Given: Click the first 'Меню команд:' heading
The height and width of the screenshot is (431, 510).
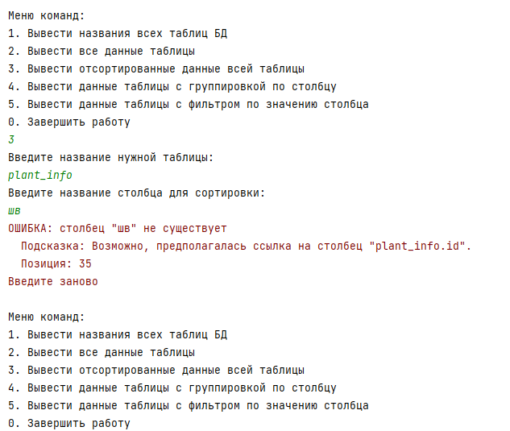Looking at the screenshot, I should 47,15.
